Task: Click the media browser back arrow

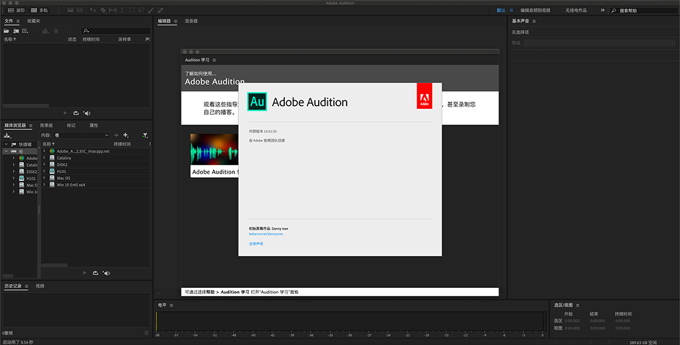Action: (x=116, y=135)
